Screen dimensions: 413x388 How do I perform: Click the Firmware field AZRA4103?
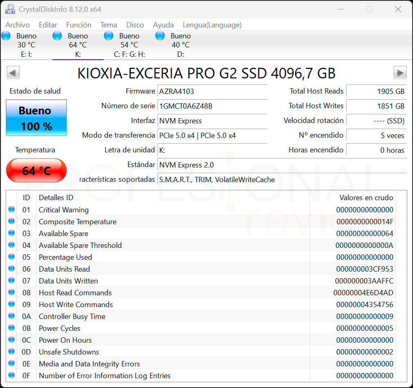(212, 91)
